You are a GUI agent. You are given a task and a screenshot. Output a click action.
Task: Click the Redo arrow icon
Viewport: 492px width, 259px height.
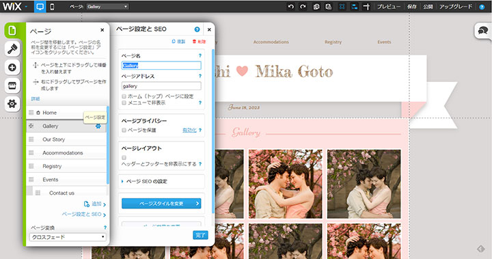[303, 7]
